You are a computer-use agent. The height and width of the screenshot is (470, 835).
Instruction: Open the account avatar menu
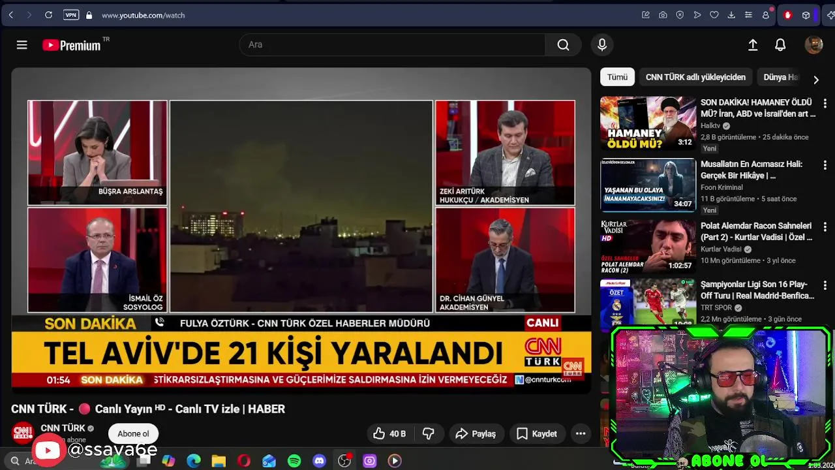(813, 44)
